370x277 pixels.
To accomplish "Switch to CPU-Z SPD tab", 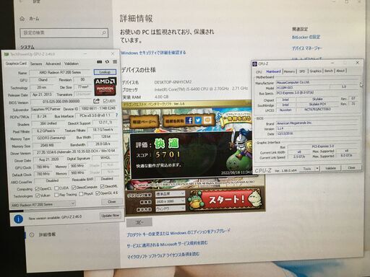I will 302,71.
